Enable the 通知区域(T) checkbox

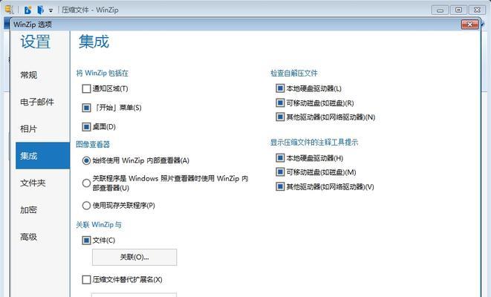coord(86,88)
